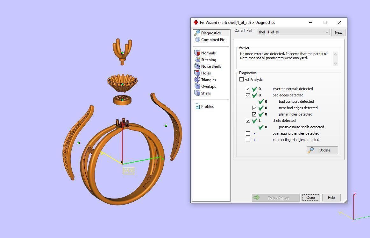Open the Current Part dropdown
The height and width of the screenshot is (238, 370).
click(x=294, y=32)
